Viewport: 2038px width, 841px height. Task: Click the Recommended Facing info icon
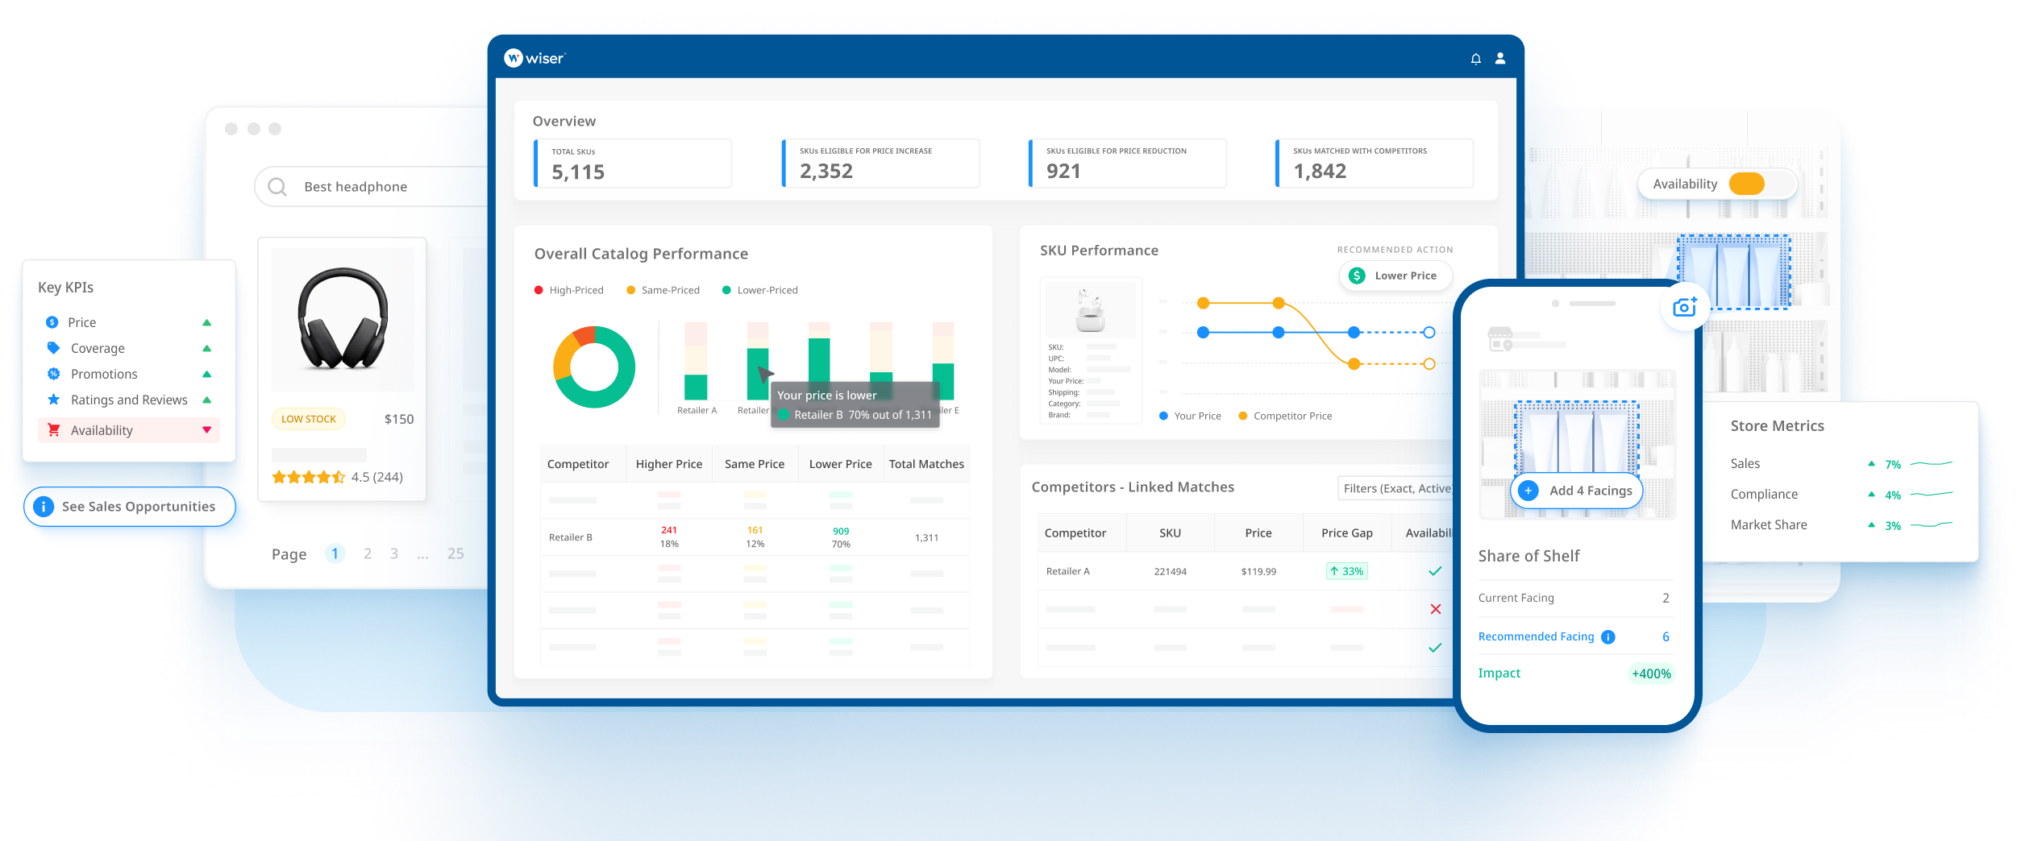click(1608, 637)
